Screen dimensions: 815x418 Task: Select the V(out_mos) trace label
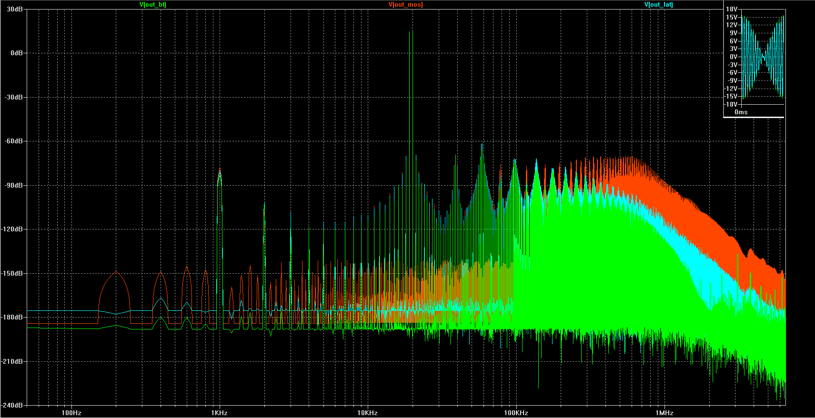coord(405,5)
